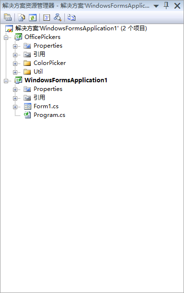Expand the Util folder
The width and height of the screenshot is (184, 293).
coord(15,72)
